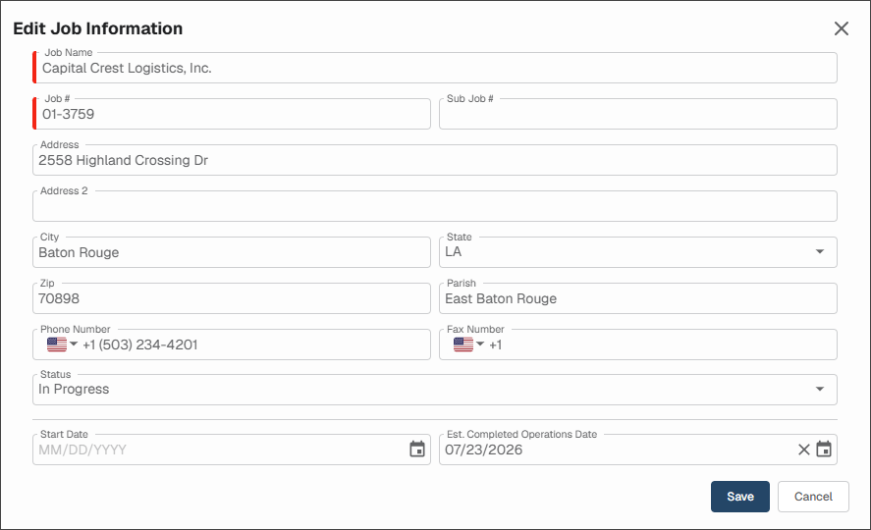871x530 pixels.
Task: Click the Parish field with East Baton Rouge
Action: coord(637,298)
